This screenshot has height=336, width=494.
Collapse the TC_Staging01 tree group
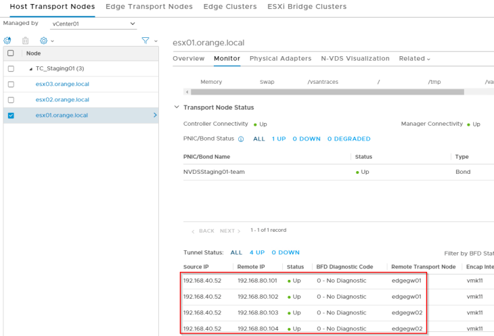pos(30,69)
